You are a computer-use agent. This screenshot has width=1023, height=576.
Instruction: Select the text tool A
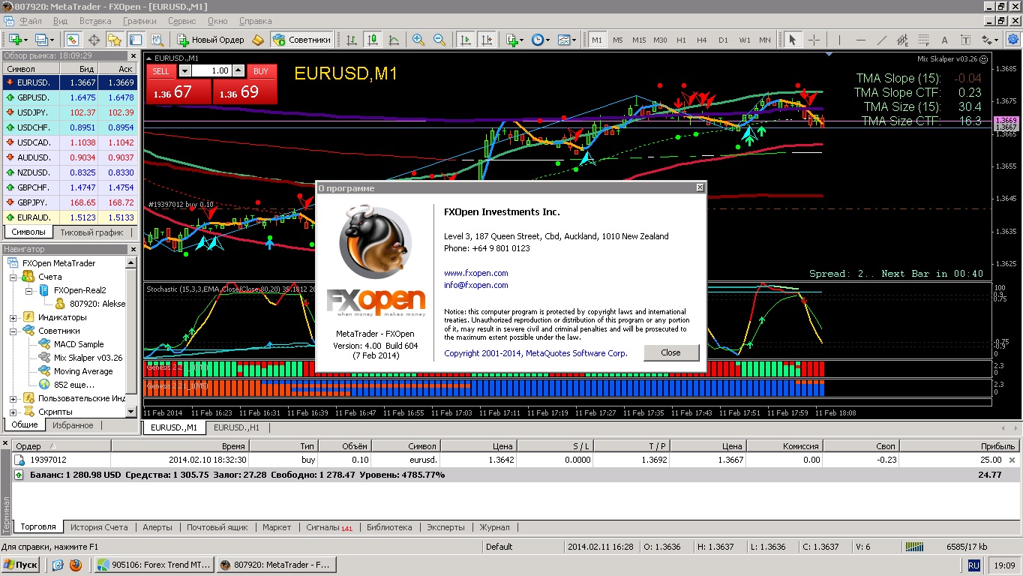944,40
